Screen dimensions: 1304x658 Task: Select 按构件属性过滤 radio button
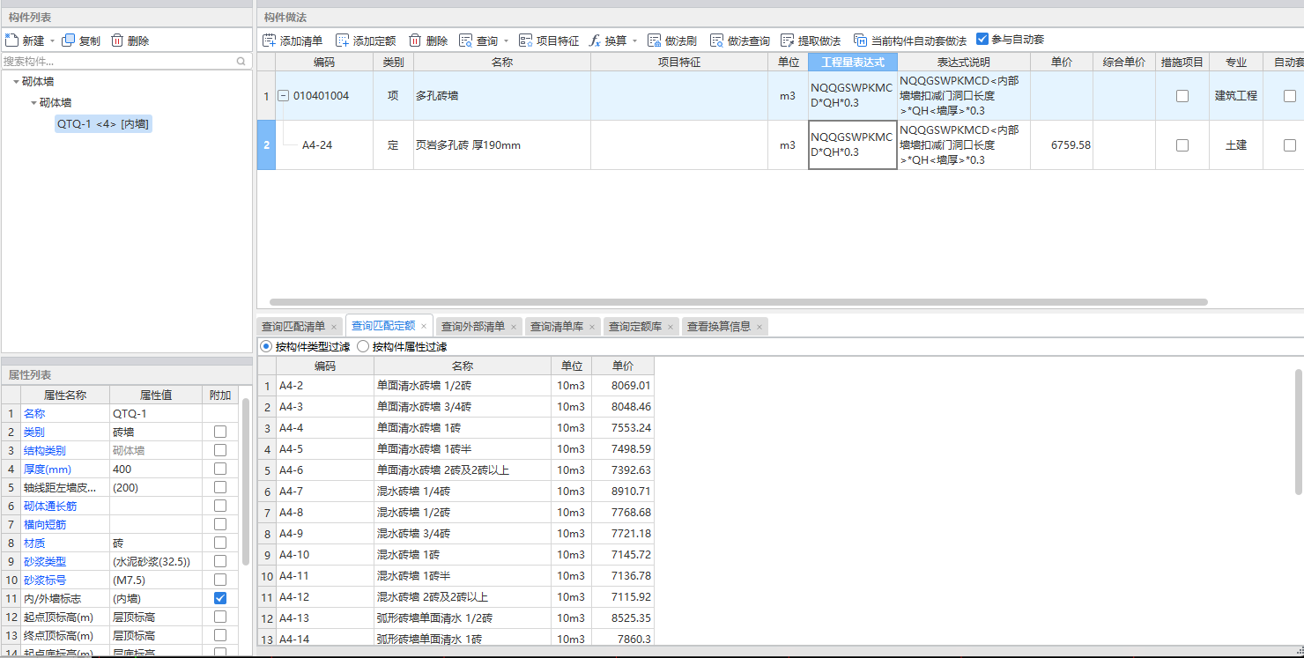(363, 347)
